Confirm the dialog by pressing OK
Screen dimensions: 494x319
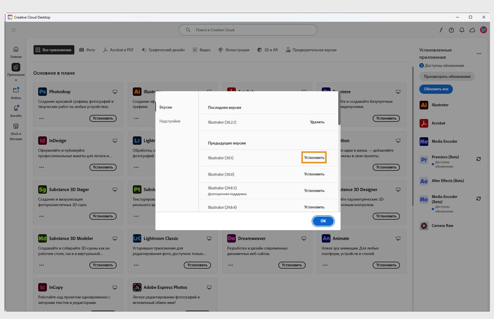(323, 221)
